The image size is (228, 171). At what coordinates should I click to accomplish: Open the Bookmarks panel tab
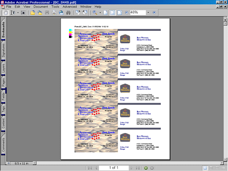pyautogui.click(x=3, y=29)
